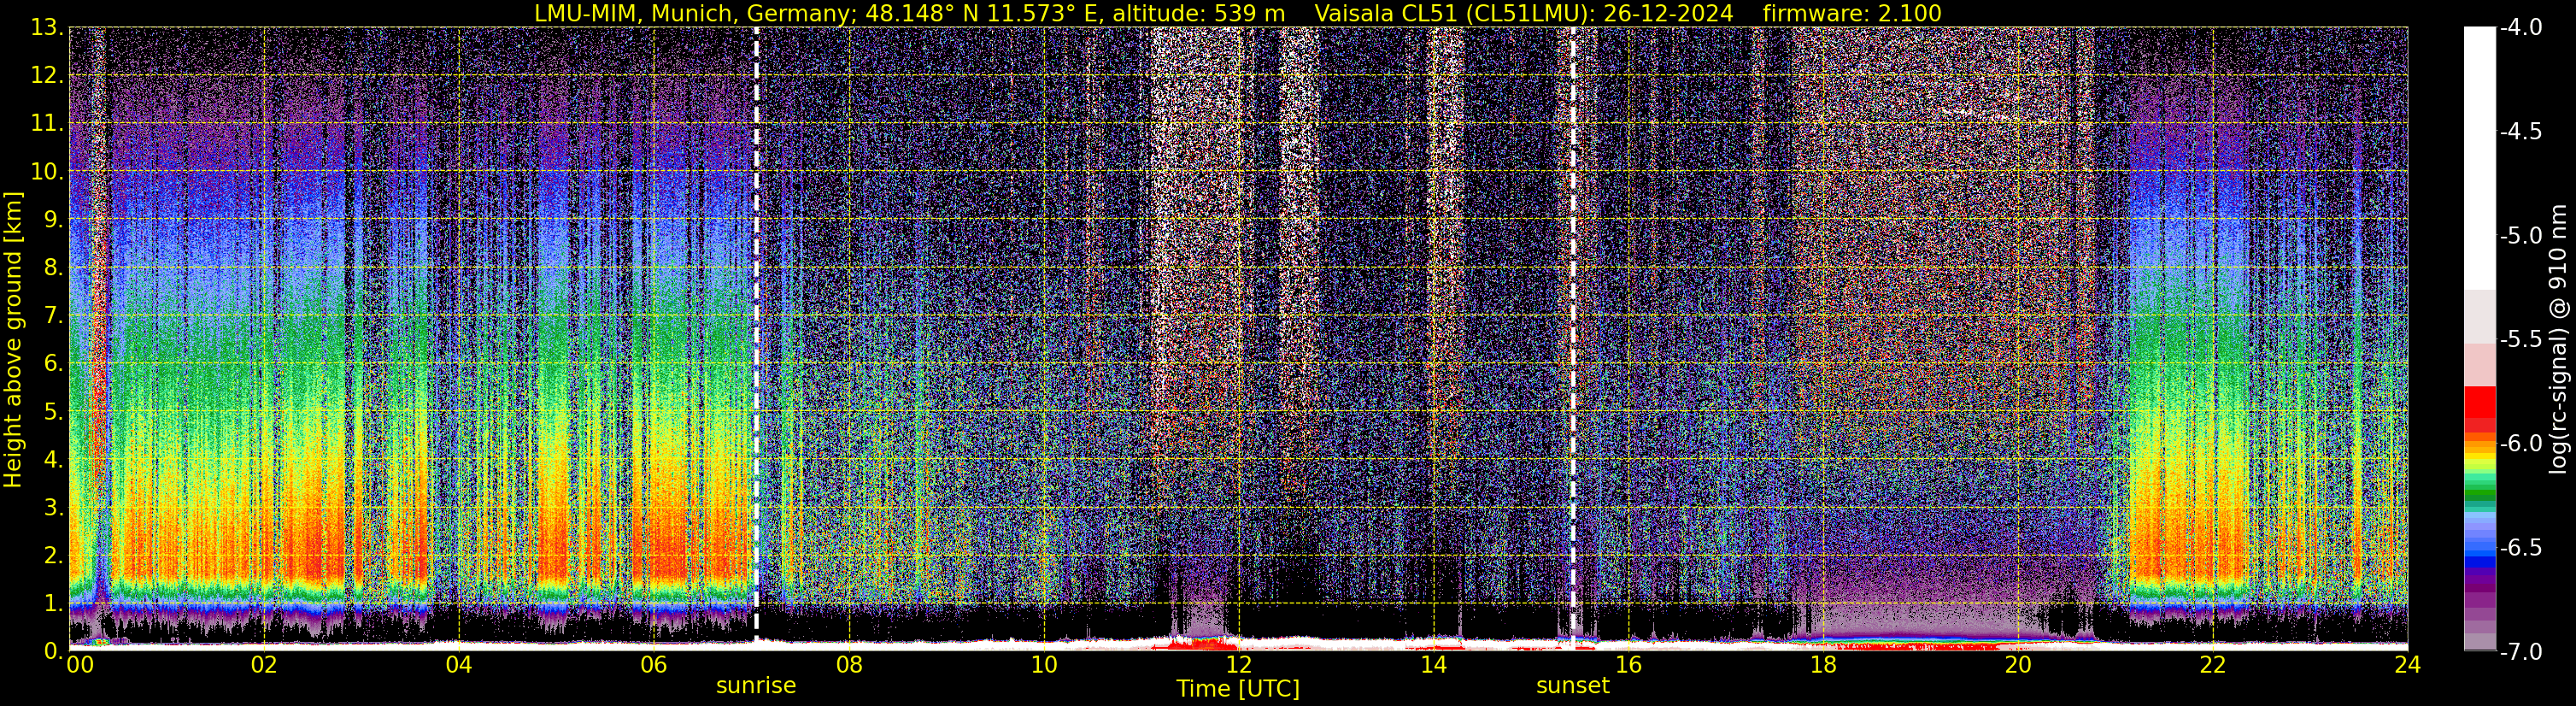Click the white top segment of the colorbar
2576x706 pixels.
pyautogui.click(x=2480, y=158)
